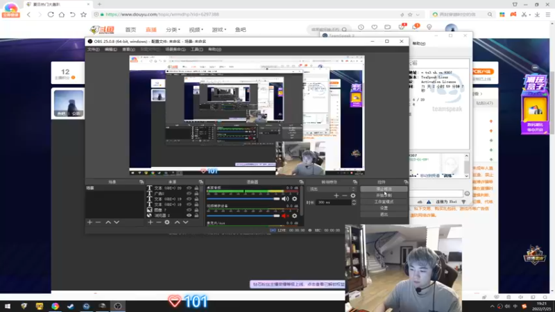Expand Douyu 游戏 dropdown menu

click(219, 30)
